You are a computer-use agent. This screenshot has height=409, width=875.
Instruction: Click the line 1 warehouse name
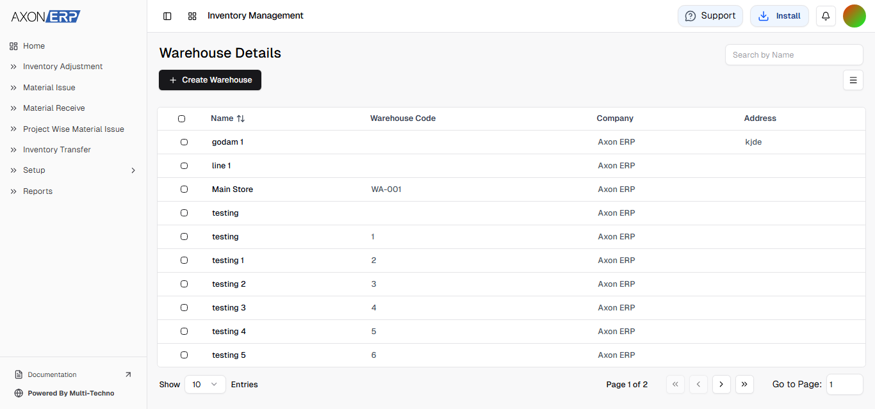tap(222, 166)
